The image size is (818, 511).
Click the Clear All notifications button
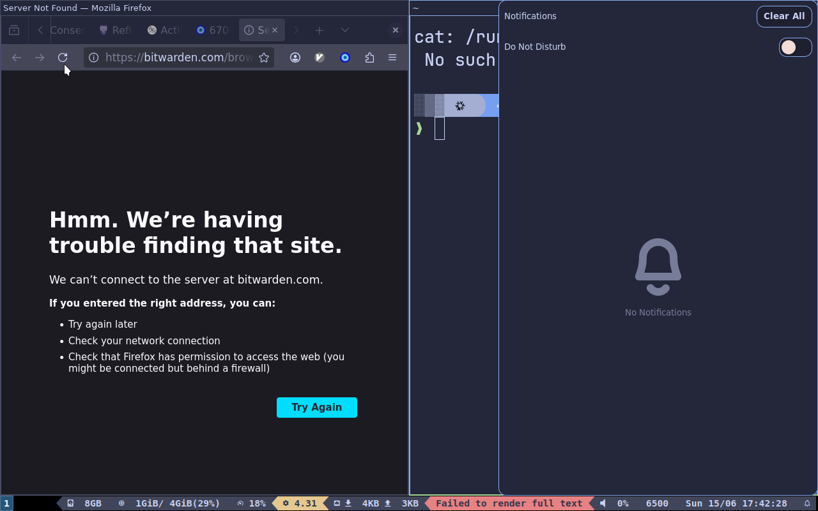784,17
